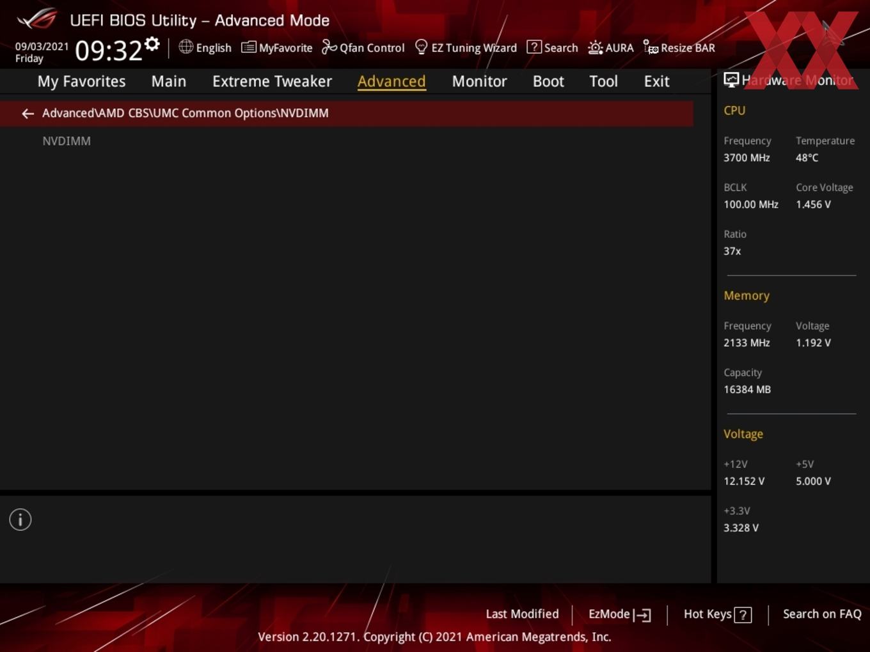Click the back arrow in the breadcrumb bar
Screen dimensions: 870x652
pyautogui.click(x=28, y=113)
